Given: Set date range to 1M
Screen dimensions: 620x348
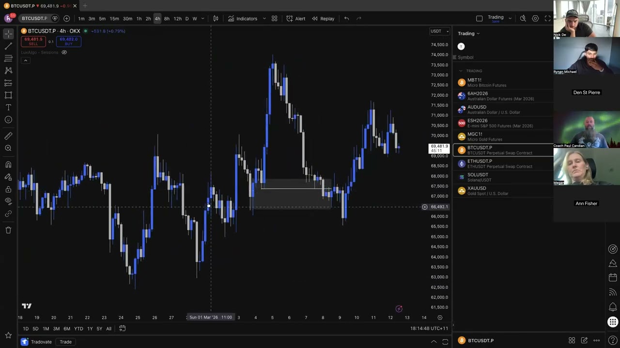Looking at the screenshot, I should [46, 329].
